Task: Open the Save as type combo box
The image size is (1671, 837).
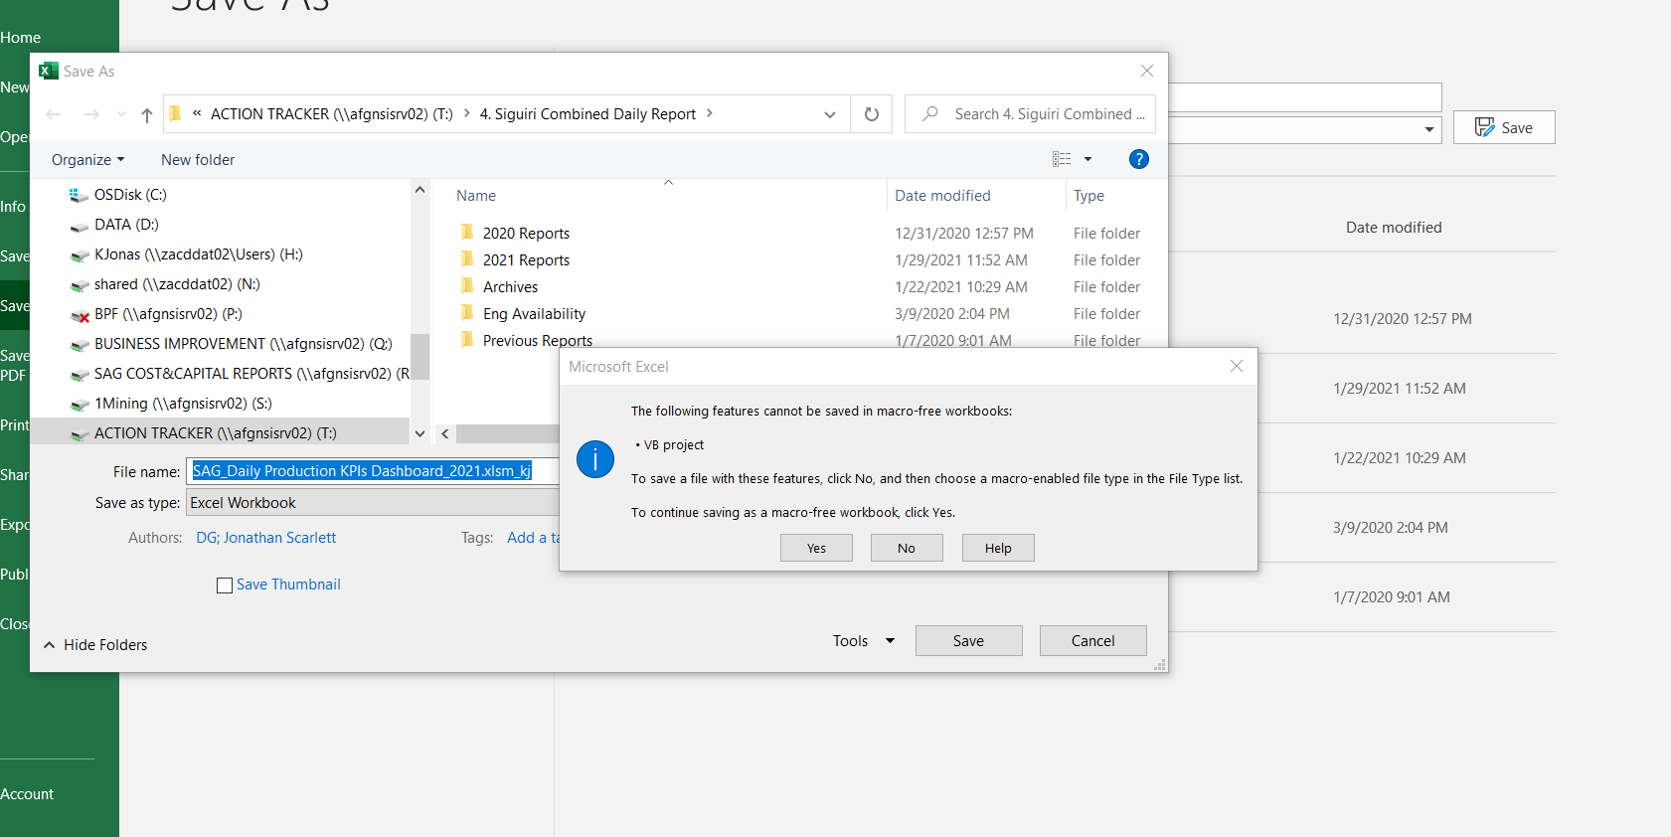Action: (374, 503)
